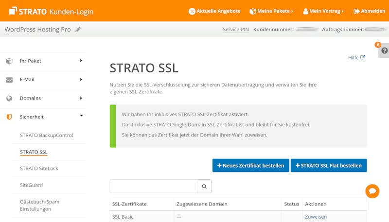Viewport: 389px width, 222px height.
Task: Select STRATO SSL in sidebar
Action: pos(34,152)
